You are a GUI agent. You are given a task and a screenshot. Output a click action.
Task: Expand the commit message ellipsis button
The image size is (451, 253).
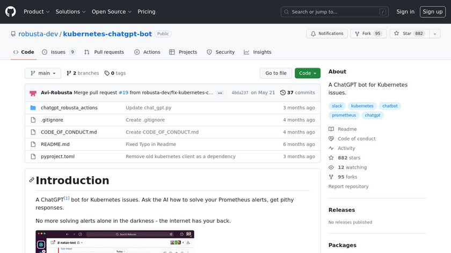pyautogui.click(x=220, y=93)
